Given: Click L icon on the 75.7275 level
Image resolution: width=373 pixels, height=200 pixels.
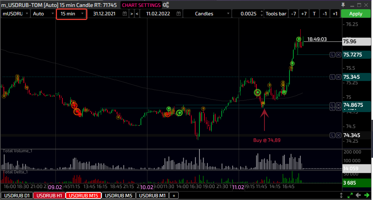Looking at the screenshot, I should [x=332, y=55].
